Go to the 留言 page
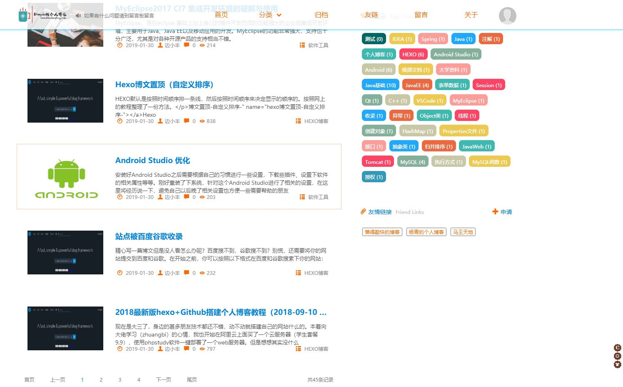The image size is (623, 387). coord(421,15)
